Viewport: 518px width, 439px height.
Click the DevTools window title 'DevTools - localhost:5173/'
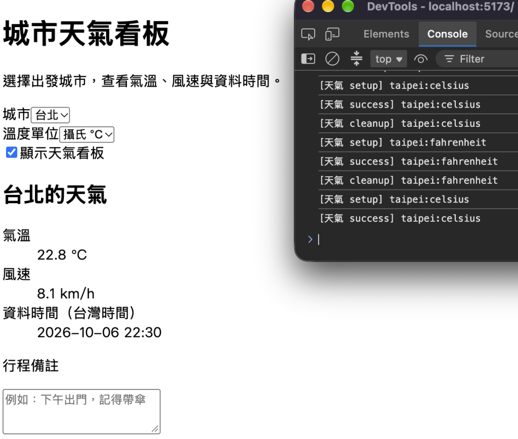(441, 6)
